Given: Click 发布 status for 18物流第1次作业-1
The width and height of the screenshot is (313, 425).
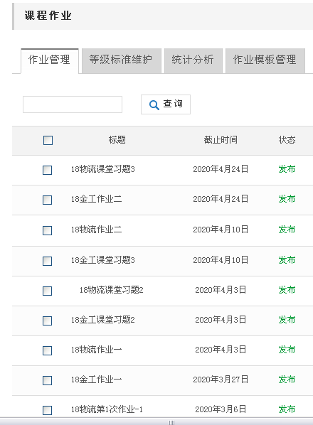Looking at the screenshot, I should coord(287,409).
